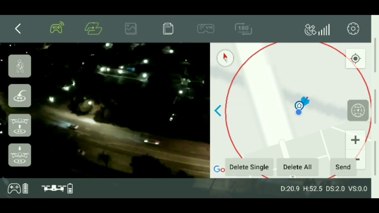This screenshot has height=213, width=379.
Task: Tap the map compass icon
Action: click(x=225, y=58)
